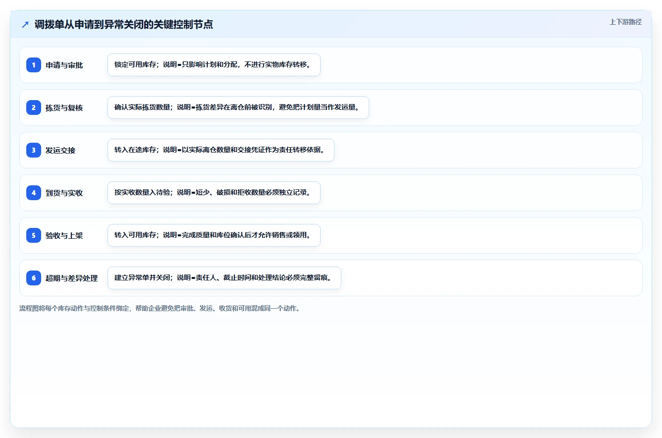
Task: Click the 申请与审批 step label
Action: 64,65
